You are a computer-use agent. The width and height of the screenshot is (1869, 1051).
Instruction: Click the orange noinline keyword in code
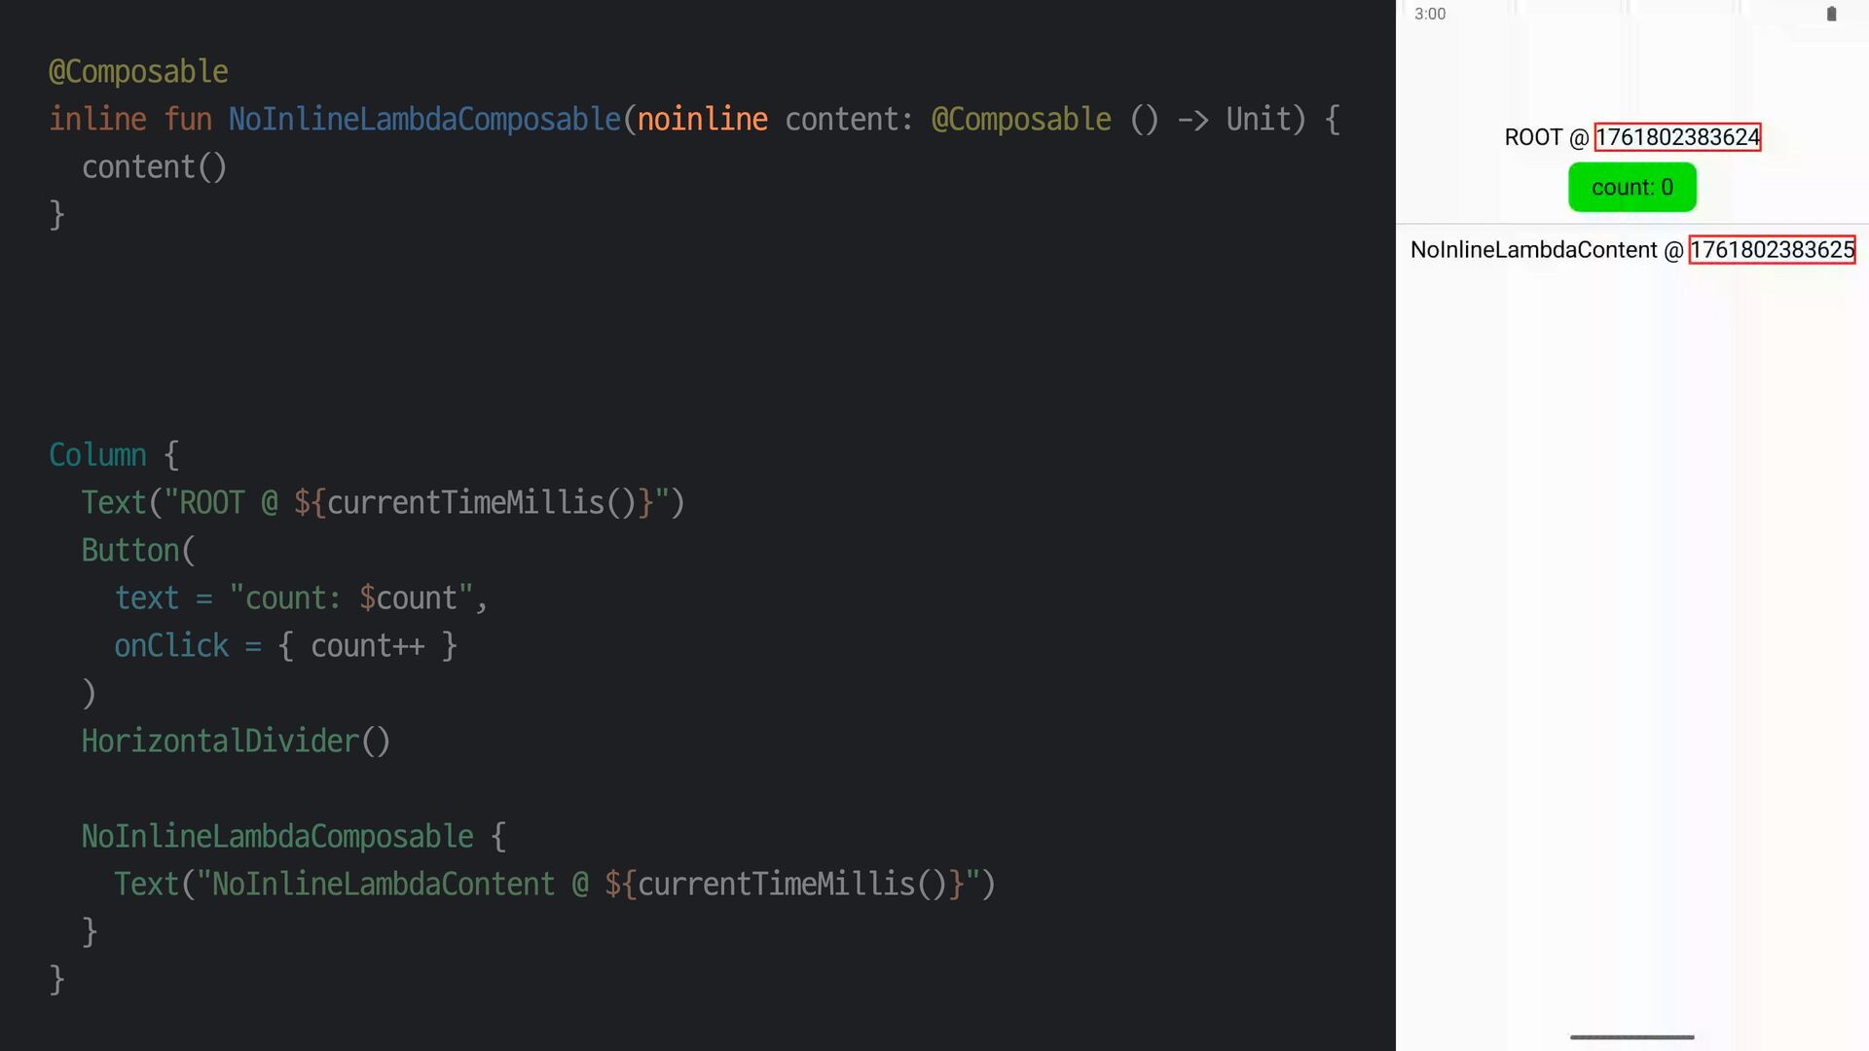[702, 119]
